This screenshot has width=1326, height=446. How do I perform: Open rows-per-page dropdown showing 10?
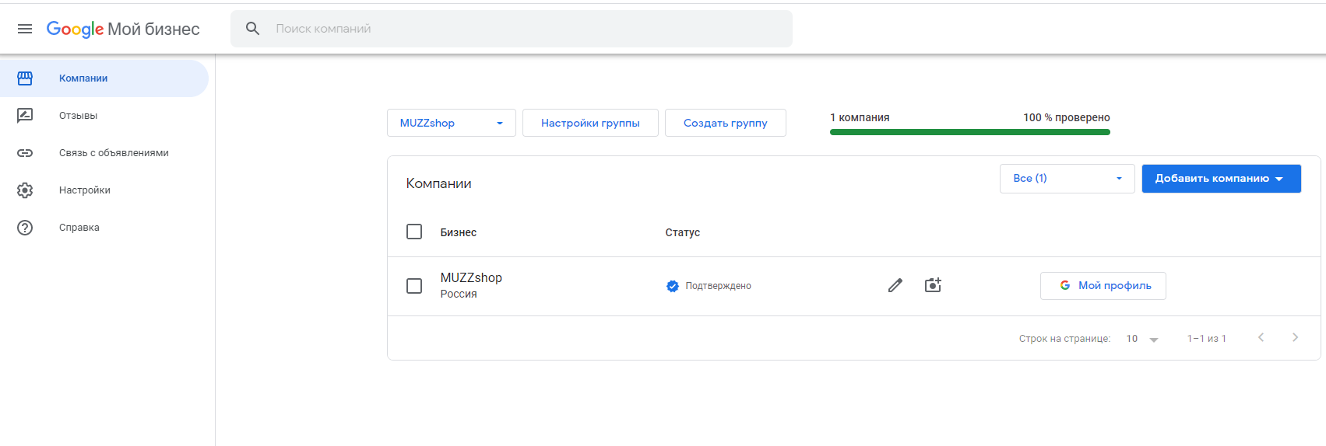point(1142,339)
